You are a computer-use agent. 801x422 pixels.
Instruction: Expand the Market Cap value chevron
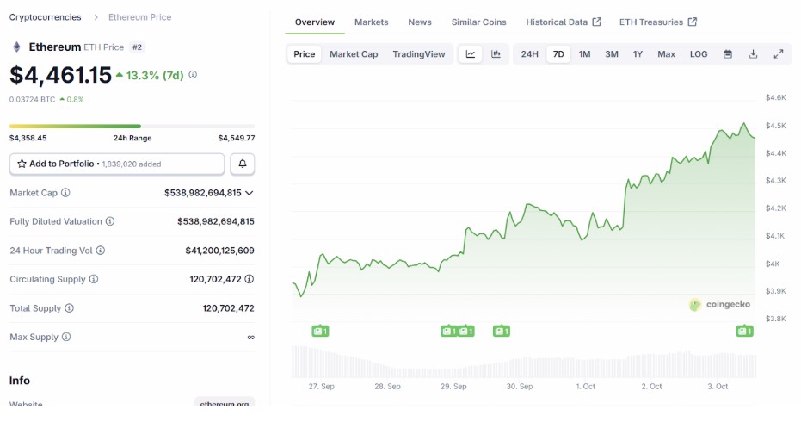point(250,193)
